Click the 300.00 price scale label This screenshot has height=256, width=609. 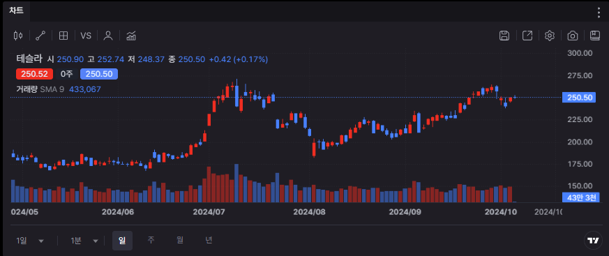[x=580, y=53]
